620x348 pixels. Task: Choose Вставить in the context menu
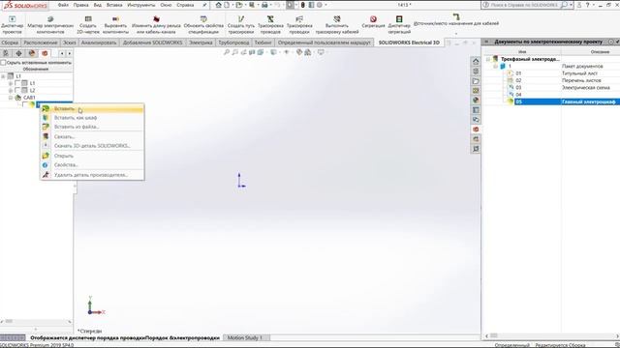[x=92, y=108]
